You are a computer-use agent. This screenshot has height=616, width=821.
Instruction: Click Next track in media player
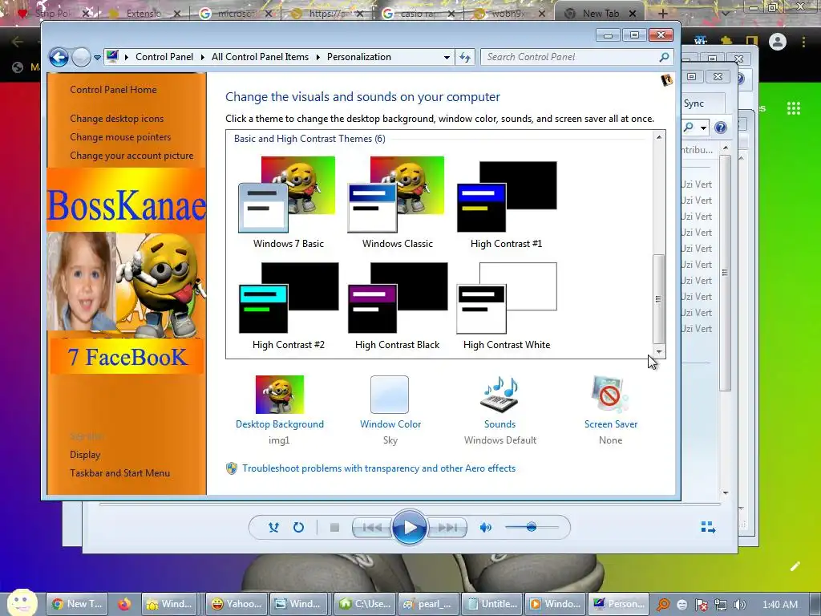click(x=447, y=528)
